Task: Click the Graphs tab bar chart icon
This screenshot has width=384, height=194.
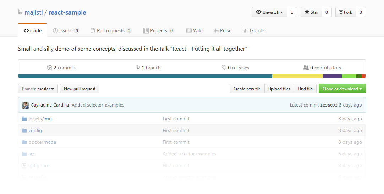Action: tap(245, 30)
